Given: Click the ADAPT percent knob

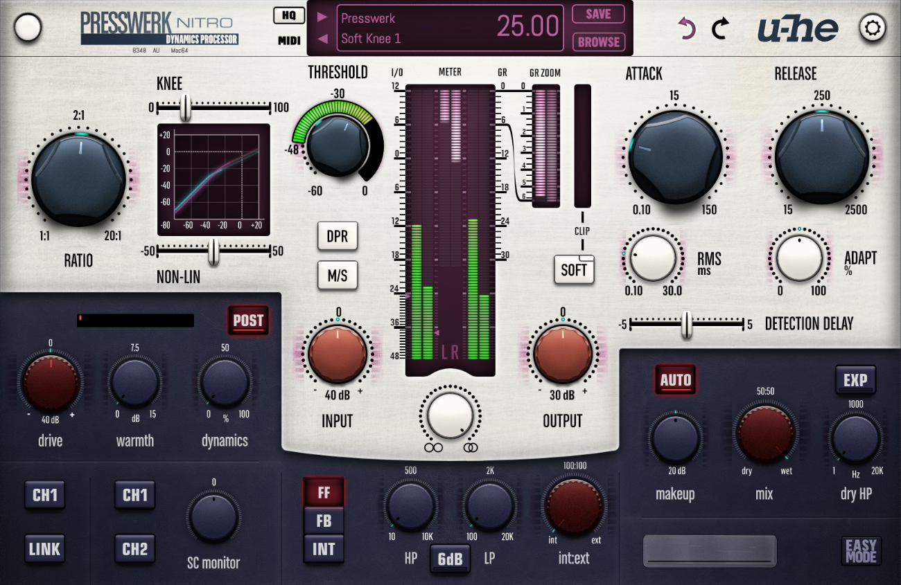Looking at the screenshot, I should tap(798, 257).
